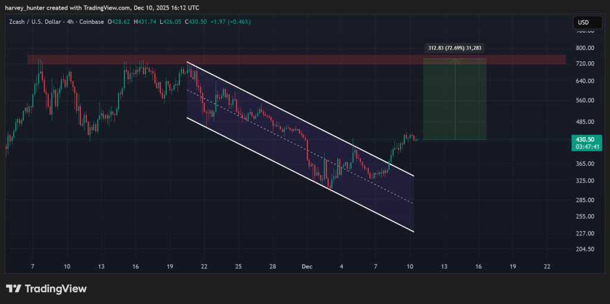Click the Dec date label on time axis

tap(307, 266)
